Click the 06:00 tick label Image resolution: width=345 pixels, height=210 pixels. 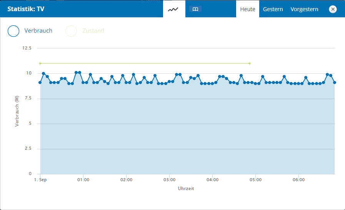click(298, 180)
